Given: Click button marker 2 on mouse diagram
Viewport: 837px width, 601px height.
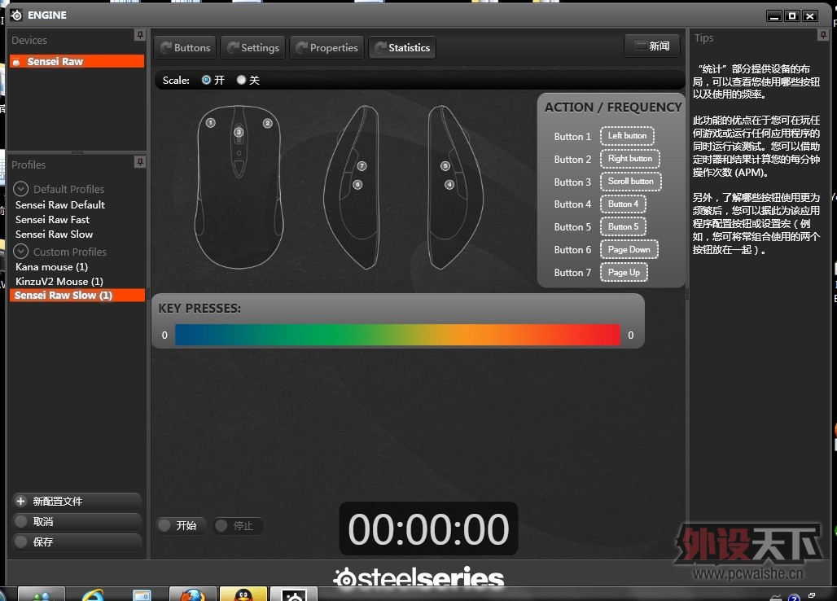Looking at the screenshot, I should pos(267,123).
